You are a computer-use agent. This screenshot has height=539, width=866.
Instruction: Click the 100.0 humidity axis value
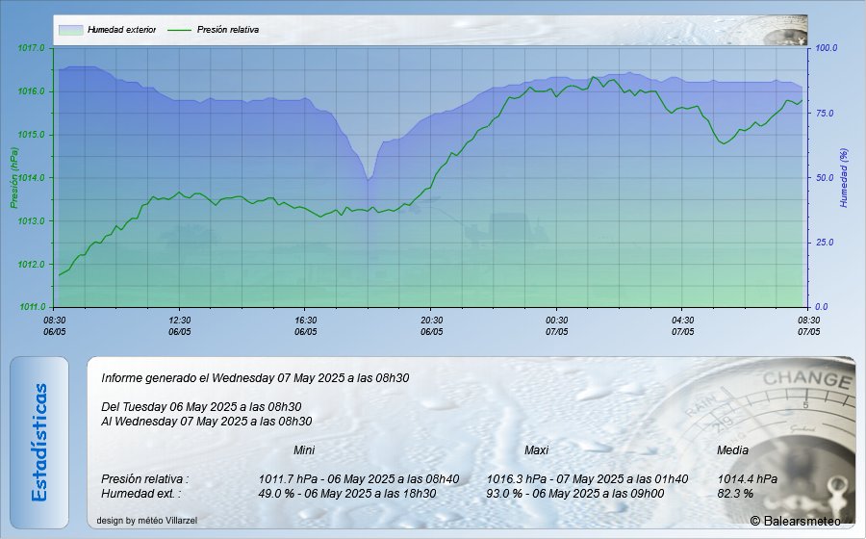click(x=827, y=48)
